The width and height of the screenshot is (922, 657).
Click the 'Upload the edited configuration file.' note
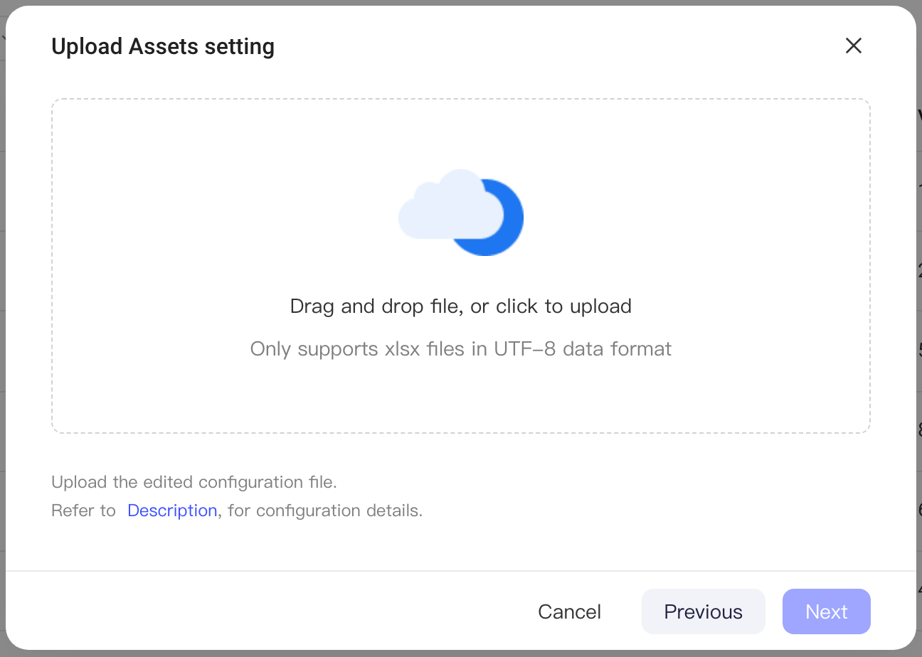194,482
